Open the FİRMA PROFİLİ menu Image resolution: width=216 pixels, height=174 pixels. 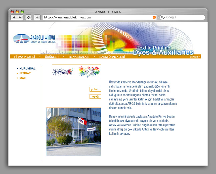[x=25, y=57]
